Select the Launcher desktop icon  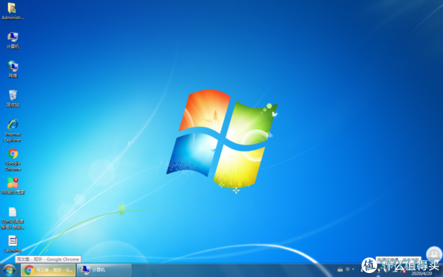12,244
